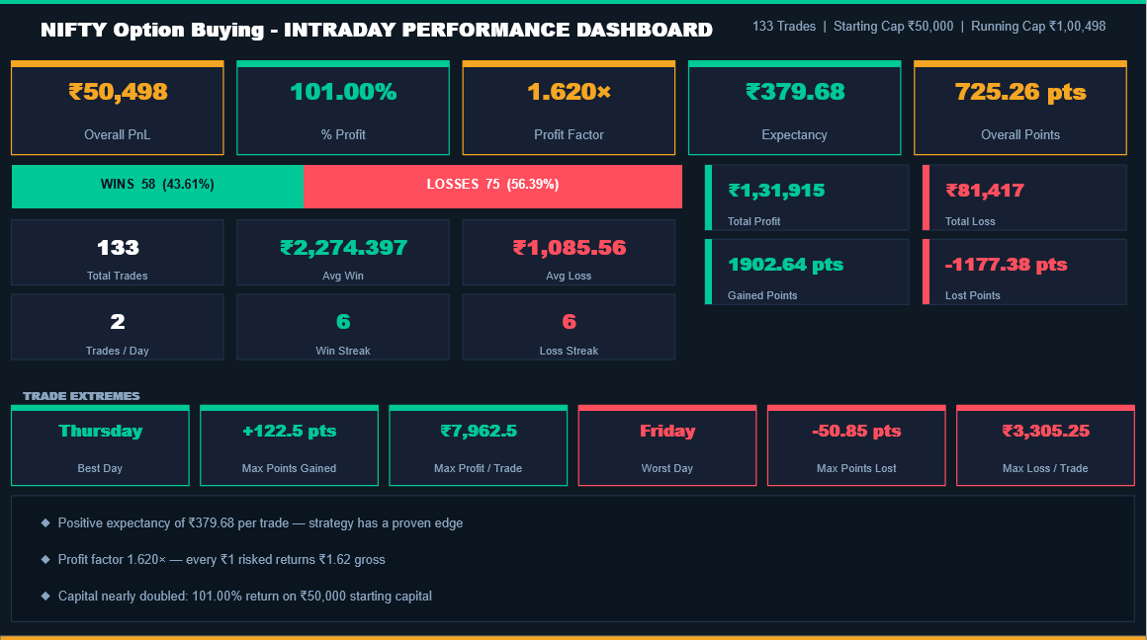The width and height of the screenshot is (1147, 640).
Task: Open the Worst Day Friday card
Action: click(667, 445)
